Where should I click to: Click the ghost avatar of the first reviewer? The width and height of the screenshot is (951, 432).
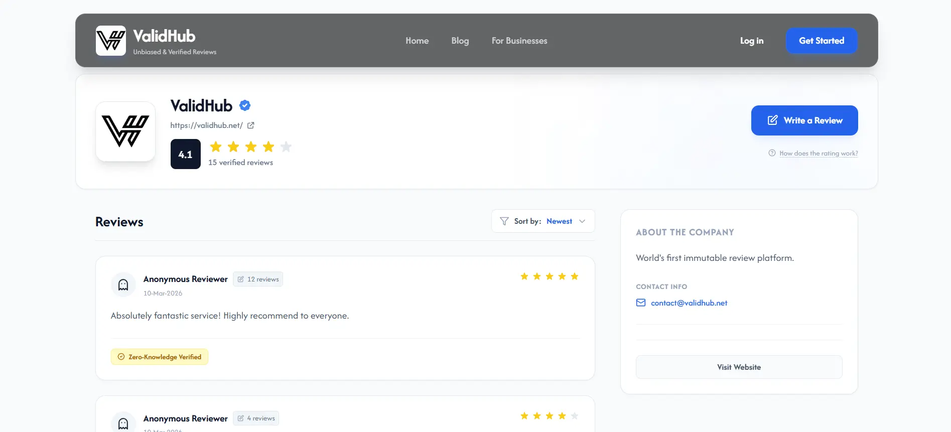coord(123,285)
